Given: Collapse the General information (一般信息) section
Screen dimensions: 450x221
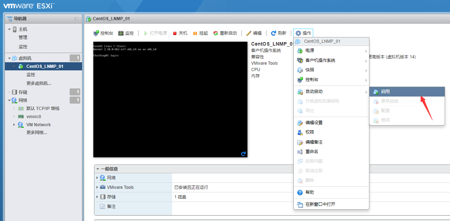Looking at the screenshot, I should [98, 169].
